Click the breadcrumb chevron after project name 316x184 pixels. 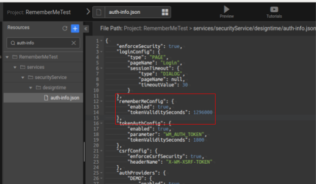pos(88,12)
